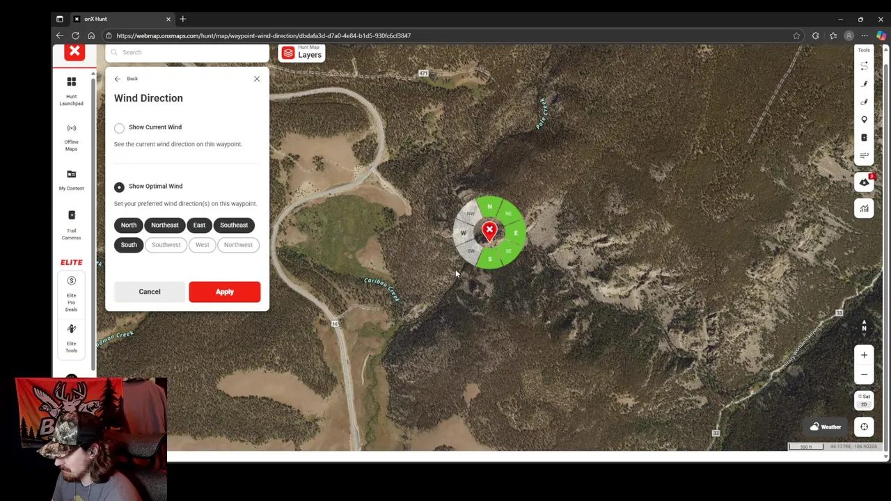Zoom in on the map
The width and height of the screenshot is (891, 501).
(x=864, y=355)
